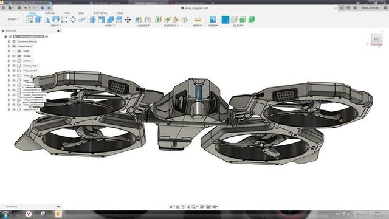Click the Orbit icon in navigation bar
This screenshot has height=219, width=389.
[x=171, y=207]
